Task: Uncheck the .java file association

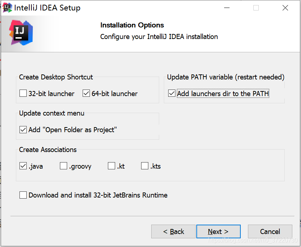Action: [x=23, y=166]
